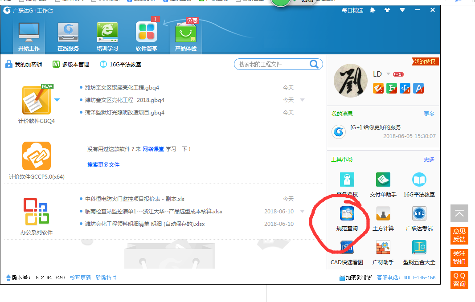This screenshot has width=475, height=302.
Task: Click the blue plus product badge under LD
Action: [x=405, y=88]
